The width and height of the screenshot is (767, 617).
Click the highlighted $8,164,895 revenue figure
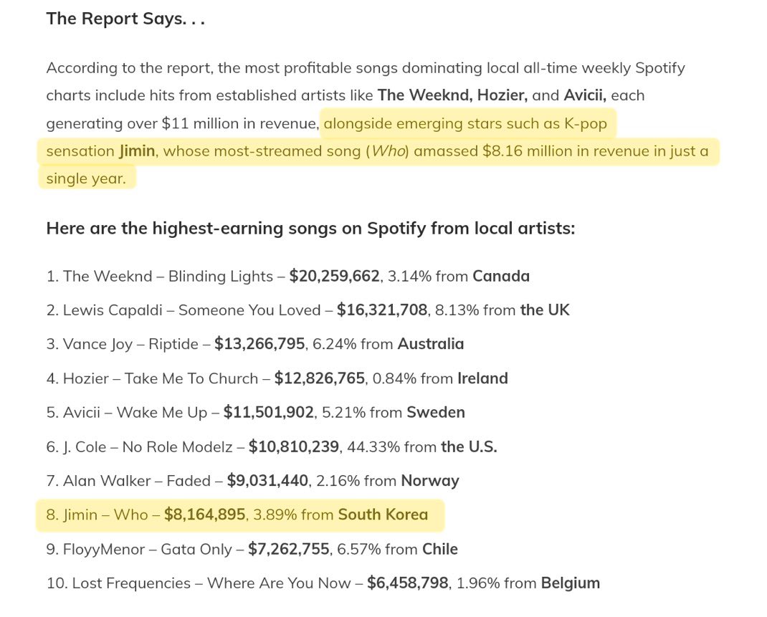[x=204, y=515]
